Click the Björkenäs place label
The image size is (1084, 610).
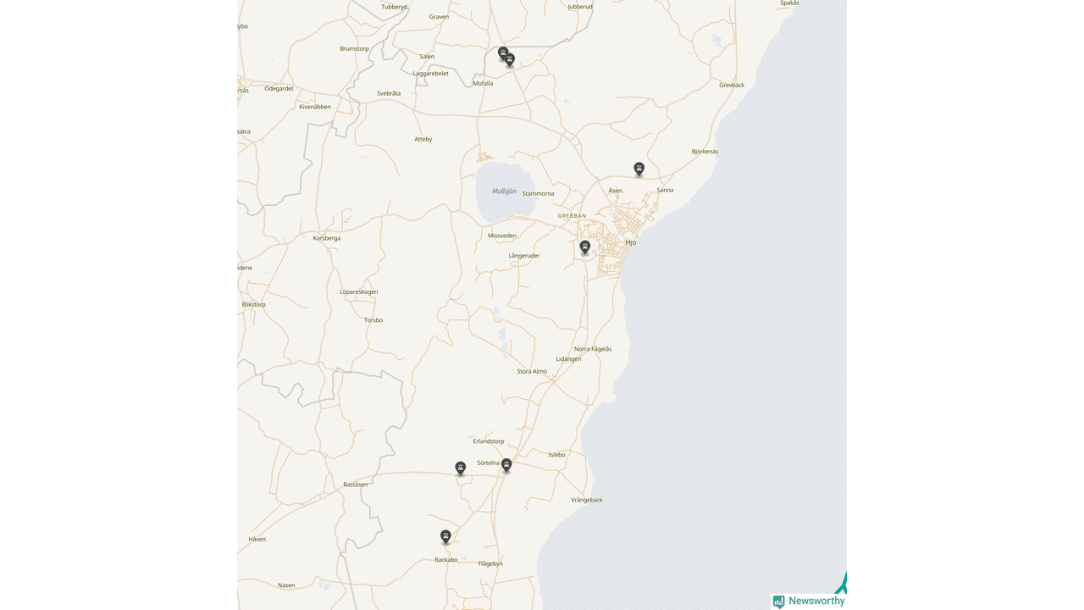[705, 152]
